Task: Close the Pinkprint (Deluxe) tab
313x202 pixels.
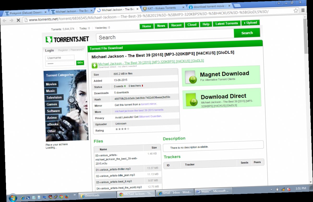Action: point(45,12)
